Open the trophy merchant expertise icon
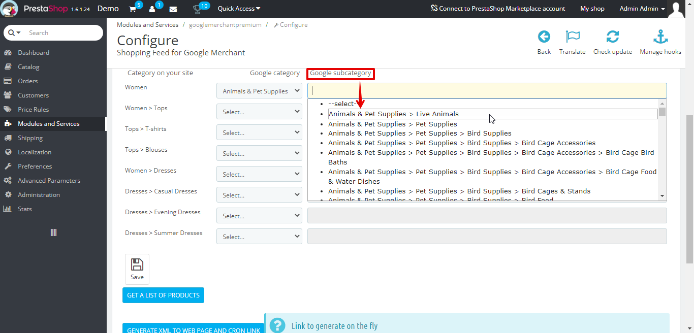Image resolution: width=694 pixels, height=333 pixels. click(198, 9)
